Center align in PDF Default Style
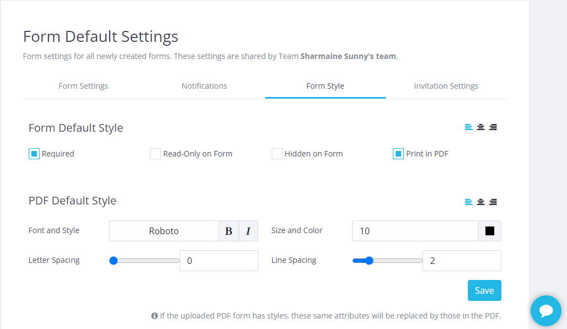 tap(480, 202)
